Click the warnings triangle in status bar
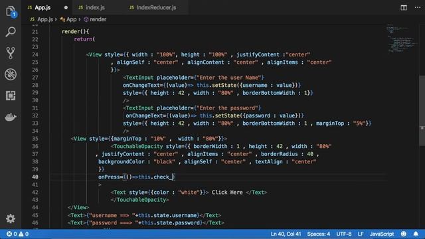The image size is (425, 239). (x=24, y=234)
